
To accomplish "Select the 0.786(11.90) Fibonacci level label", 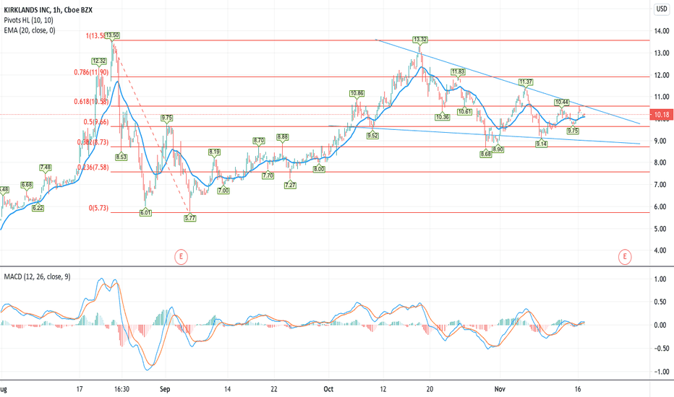I will pos(91,72).
